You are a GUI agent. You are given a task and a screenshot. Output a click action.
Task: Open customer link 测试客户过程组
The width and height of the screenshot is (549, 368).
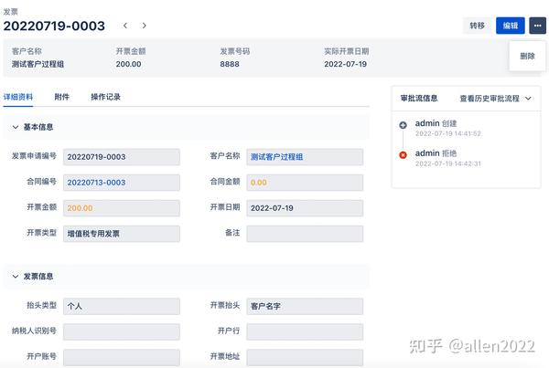point(276,157)
